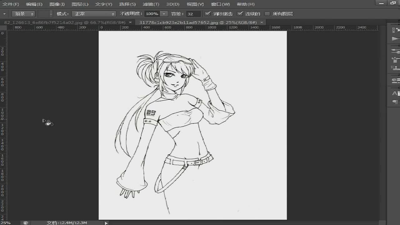This screenshot has height=225, width=400.
Task: Open the 图层(L) menu
Action: [x=80, y=4]
